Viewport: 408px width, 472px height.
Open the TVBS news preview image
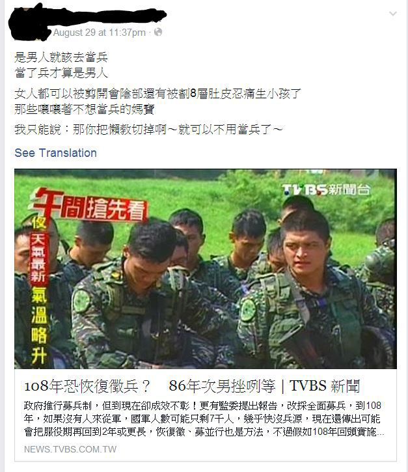click(x=206, y=269)
